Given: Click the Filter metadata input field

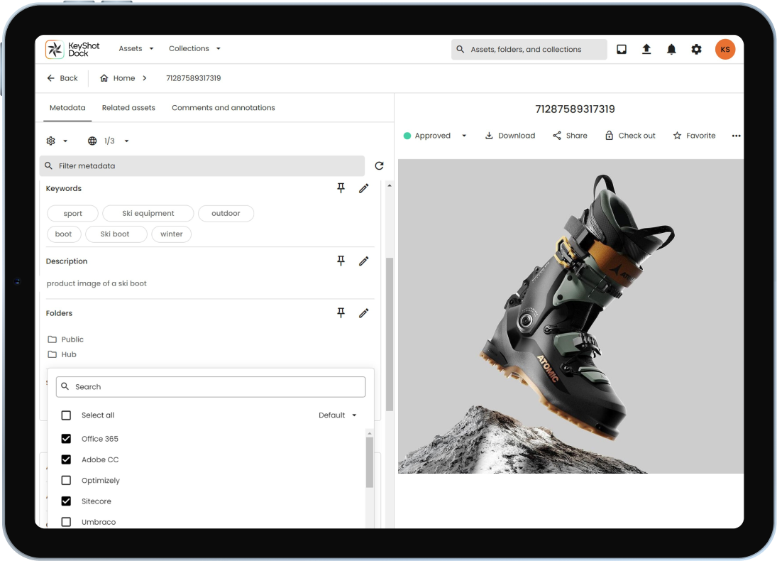Looking at the screenshot, I should click(x=202, y=165).
